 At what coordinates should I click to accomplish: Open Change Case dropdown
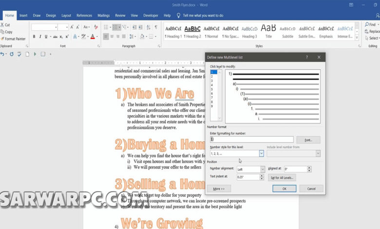(86, 27)
